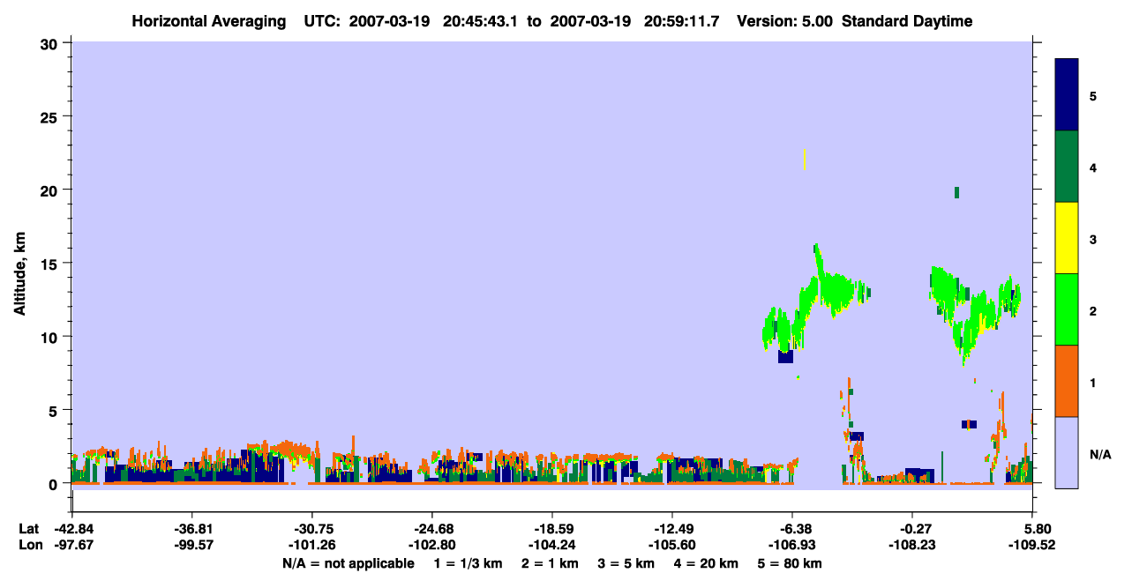
Task: Click the dark blue colorbar segment labeled 5
Action: [1067, 95]
